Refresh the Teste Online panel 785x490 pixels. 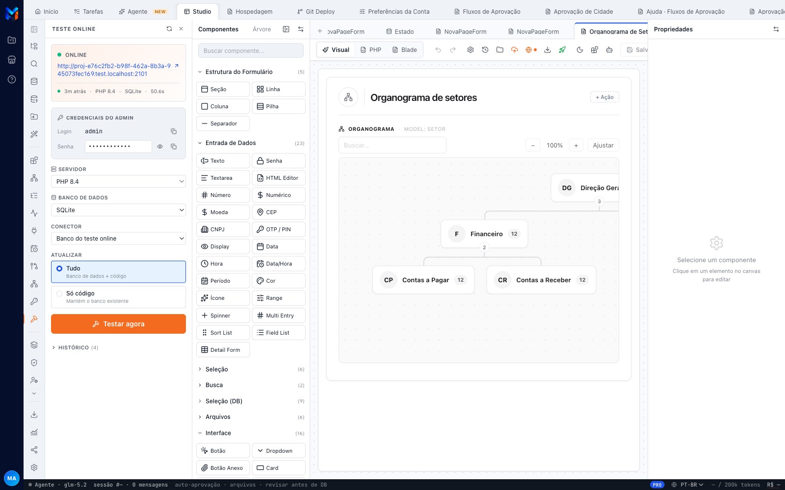pyautogui.click(x=169, y=29)
